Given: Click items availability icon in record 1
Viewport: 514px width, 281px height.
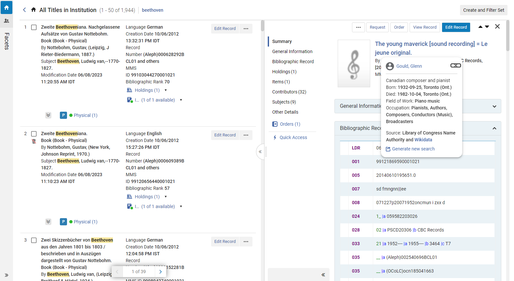Looking at the screenshot, I should [130, 100].
